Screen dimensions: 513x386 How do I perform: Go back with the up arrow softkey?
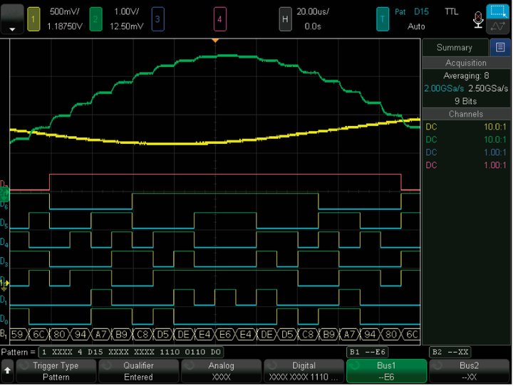tap(7, 370)
